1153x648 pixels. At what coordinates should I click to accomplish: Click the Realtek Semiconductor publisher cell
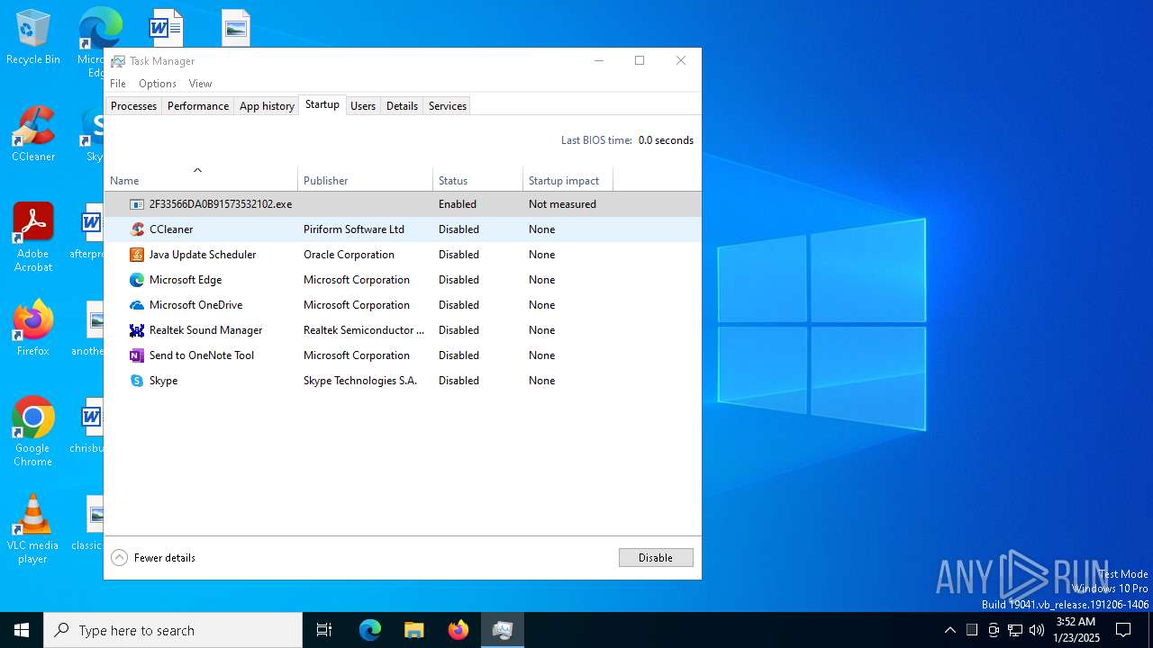[364, 330]
